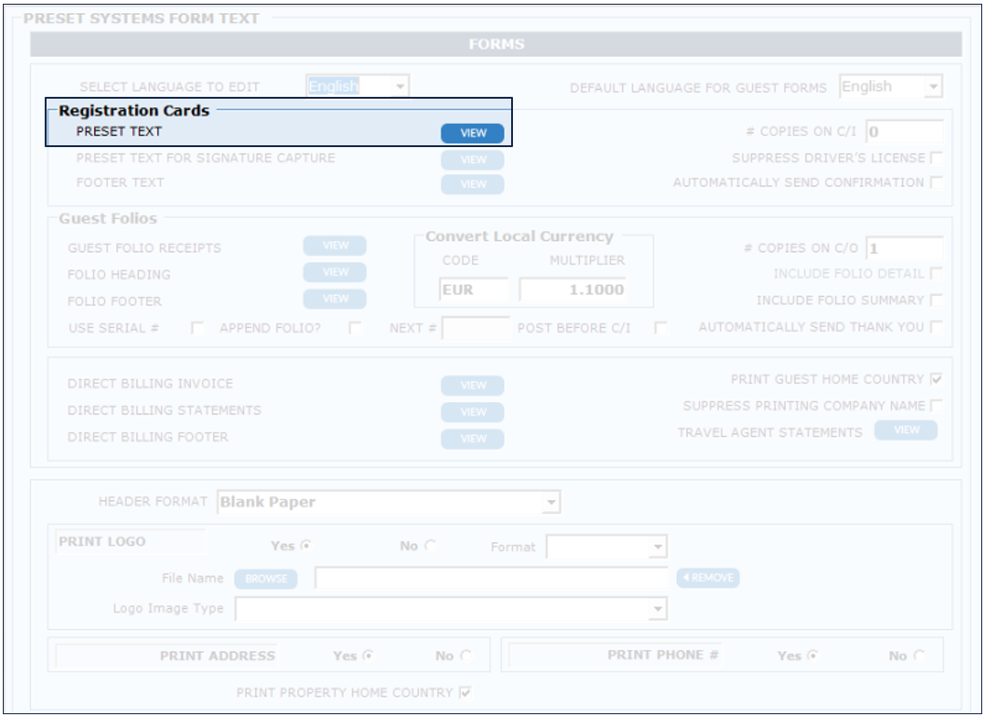Click the currency Multiplier input field
Viewport: 985px width, 717px height.
572,291
